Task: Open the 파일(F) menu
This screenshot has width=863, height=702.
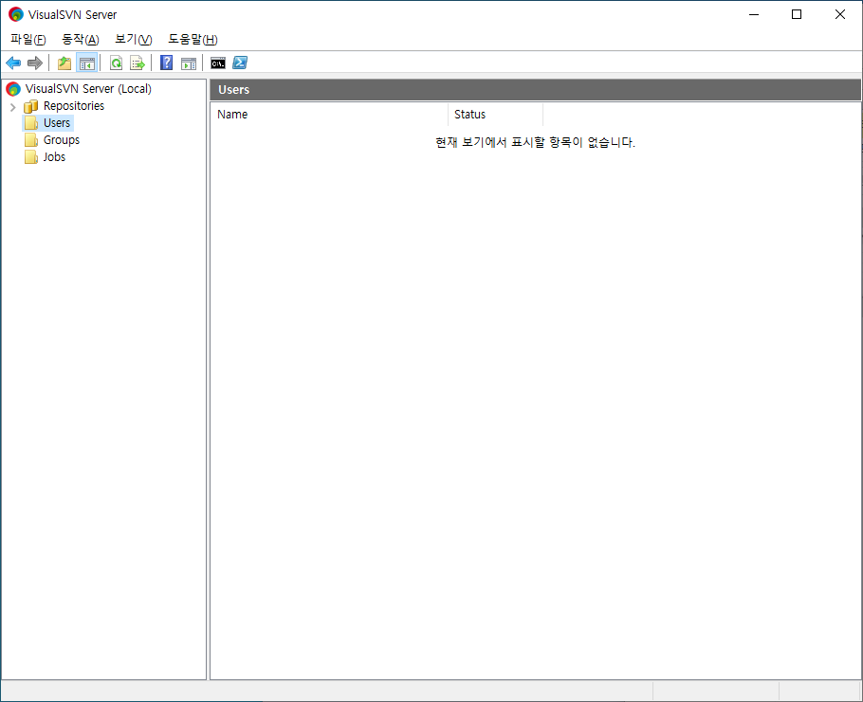Action: (28, 40)
